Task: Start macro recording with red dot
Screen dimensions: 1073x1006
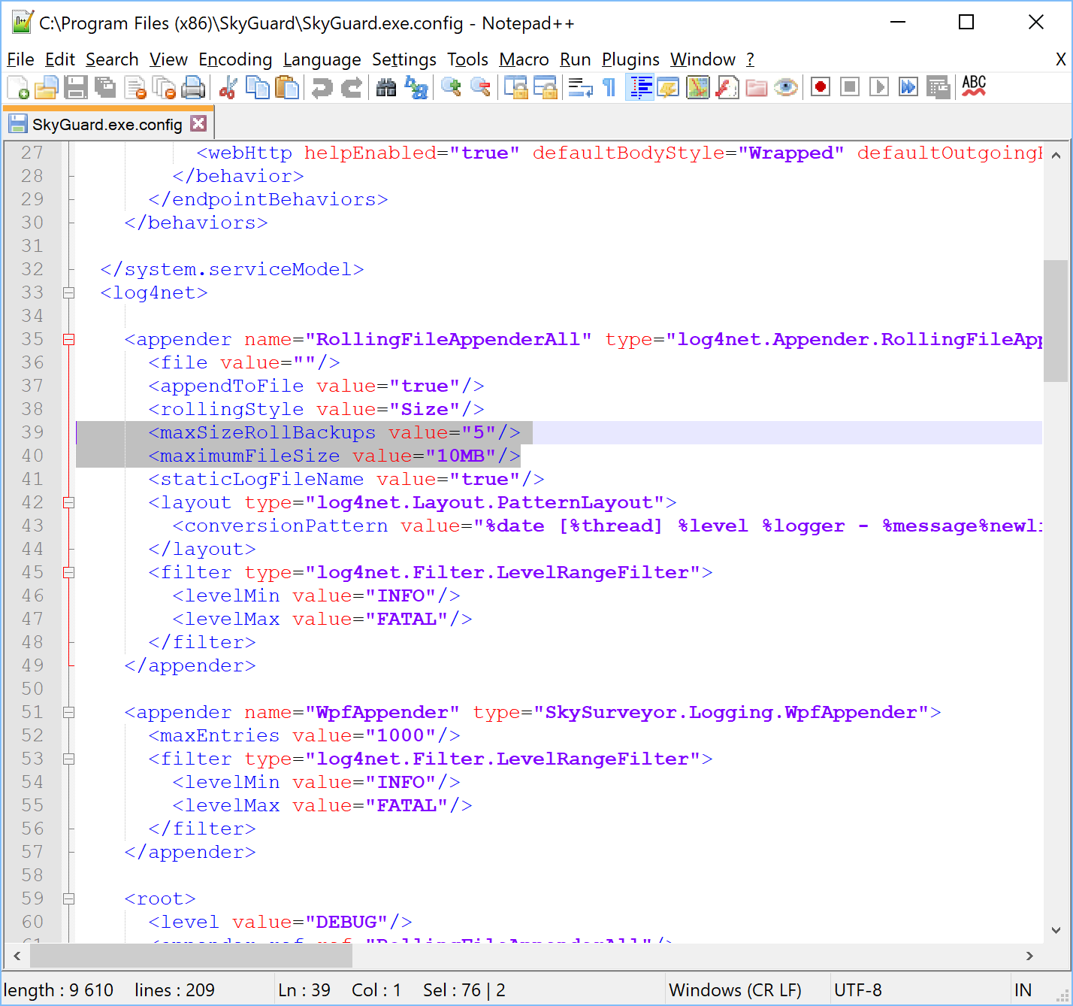Action: [821, 88]
